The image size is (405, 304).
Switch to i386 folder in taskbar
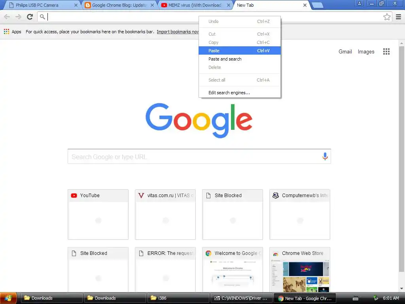click(178, 298)
